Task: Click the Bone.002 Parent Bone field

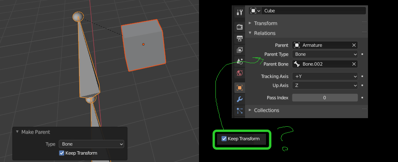Action: (325, 64)
